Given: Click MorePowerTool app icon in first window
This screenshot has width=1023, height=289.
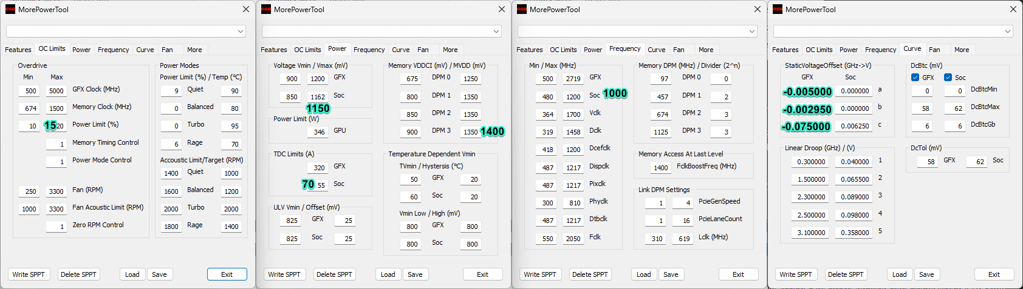Looking at the screenshot, I should [10, 9].
